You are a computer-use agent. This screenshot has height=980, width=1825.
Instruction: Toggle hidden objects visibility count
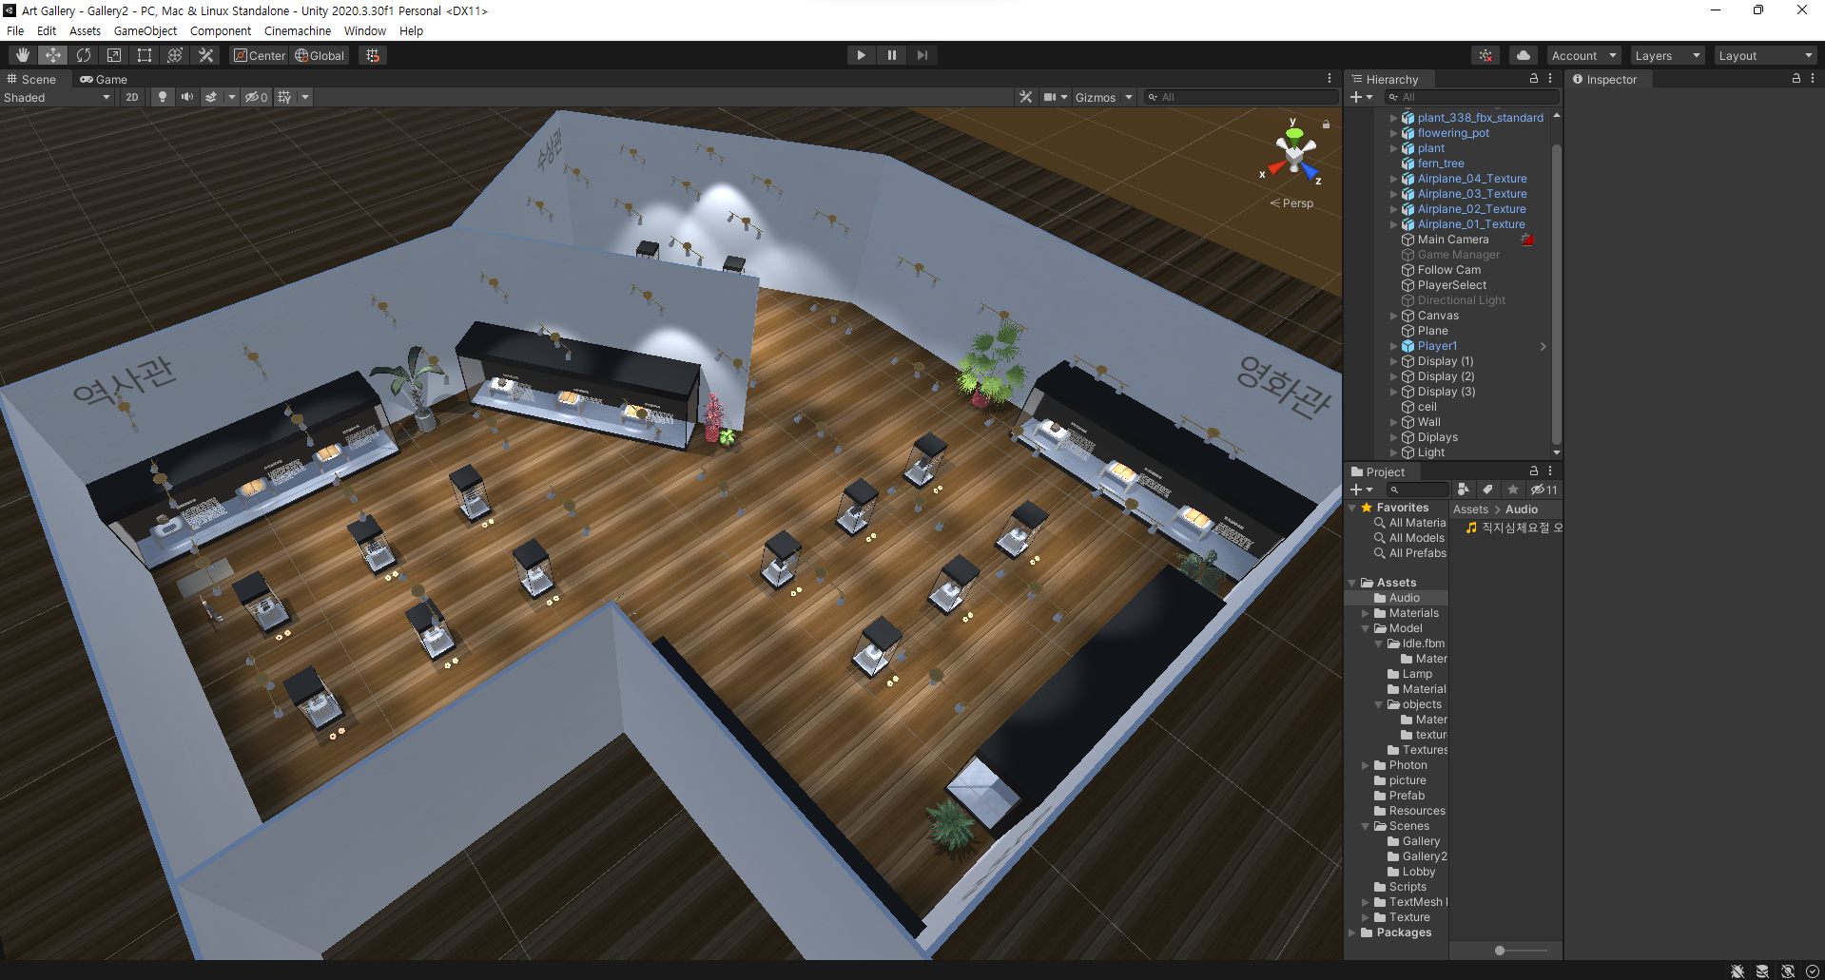point(256,97)
